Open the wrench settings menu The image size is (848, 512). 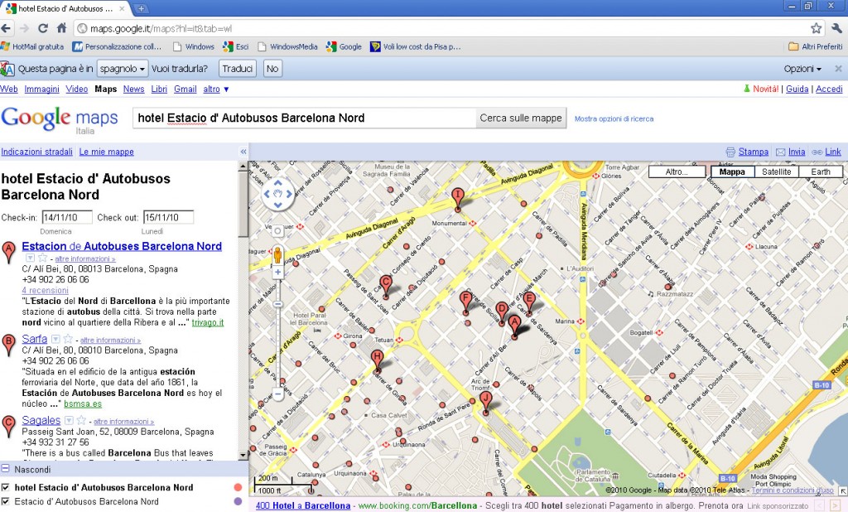837,28
